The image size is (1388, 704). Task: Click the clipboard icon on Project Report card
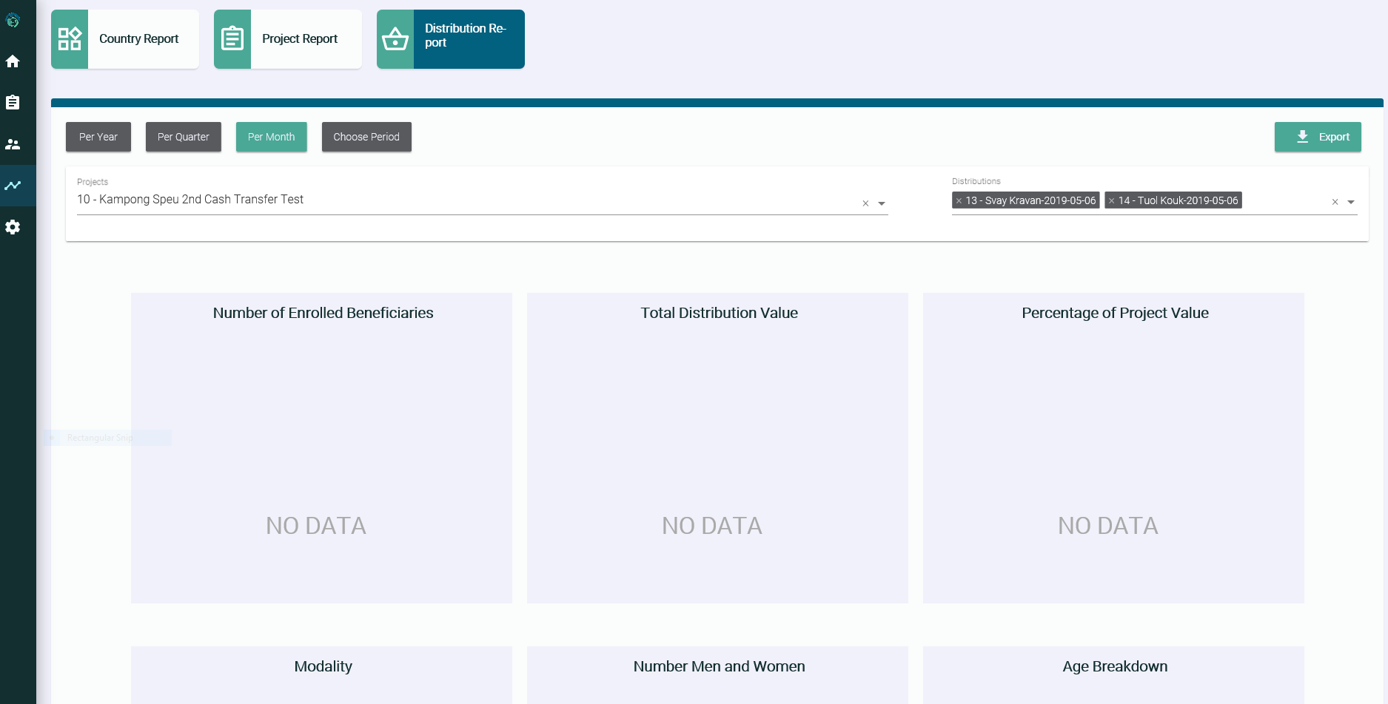coord(232,38)
